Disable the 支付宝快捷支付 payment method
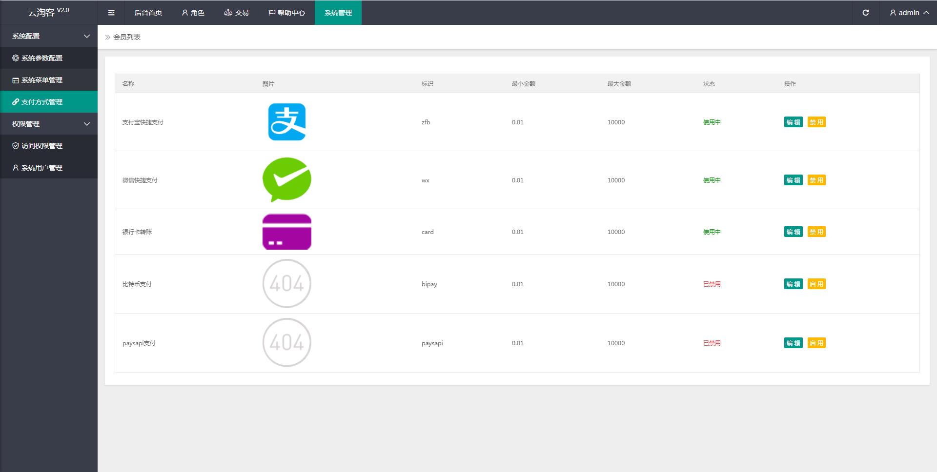 click(x=816, y=122)
